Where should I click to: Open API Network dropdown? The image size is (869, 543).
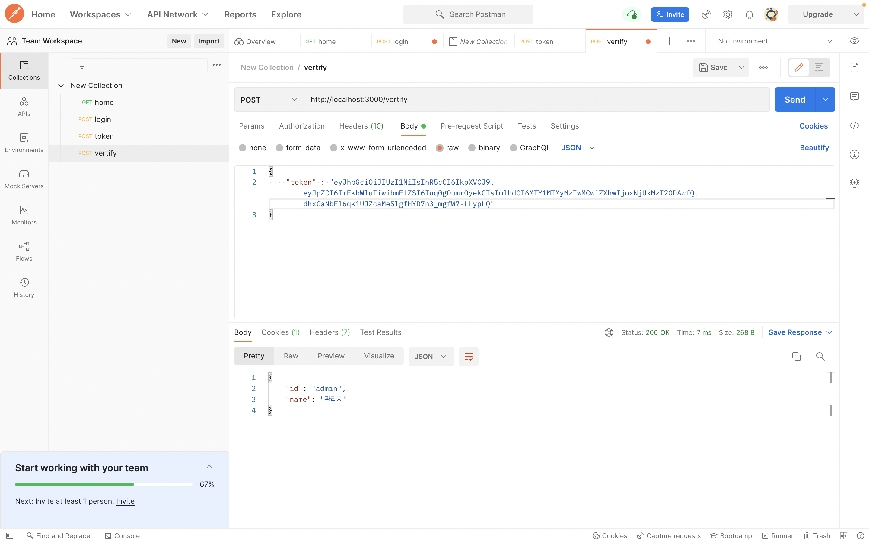click(x=177, y=14)
